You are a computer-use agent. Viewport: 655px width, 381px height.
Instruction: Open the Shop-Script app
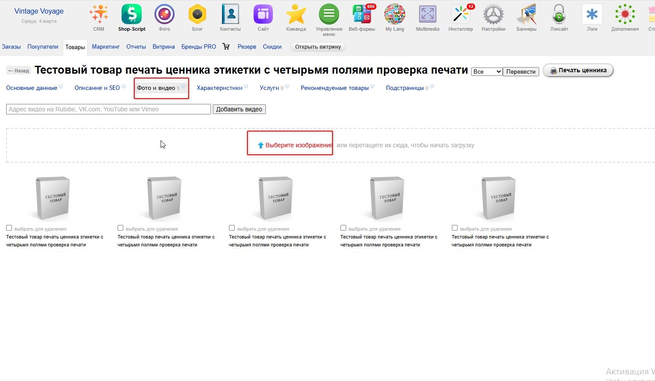coord(131,14)
